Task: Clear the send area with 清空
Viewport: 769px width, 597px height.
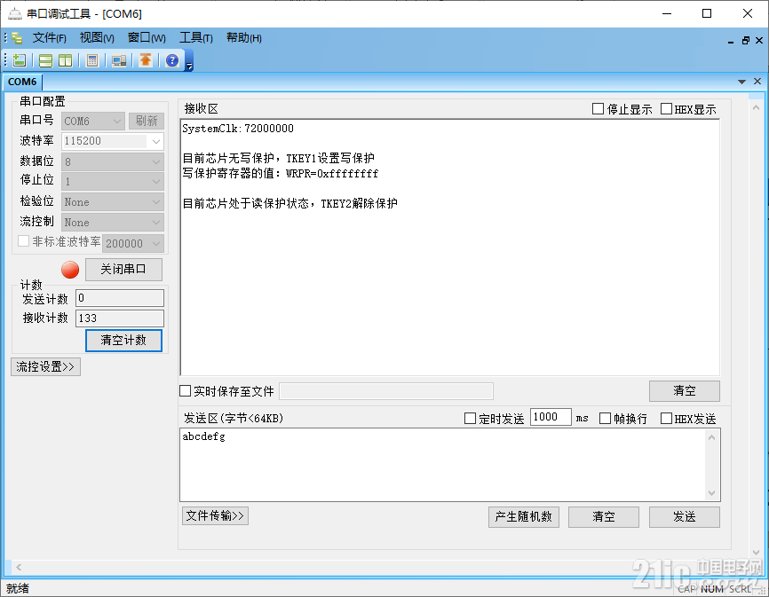Action: (604, 516)
